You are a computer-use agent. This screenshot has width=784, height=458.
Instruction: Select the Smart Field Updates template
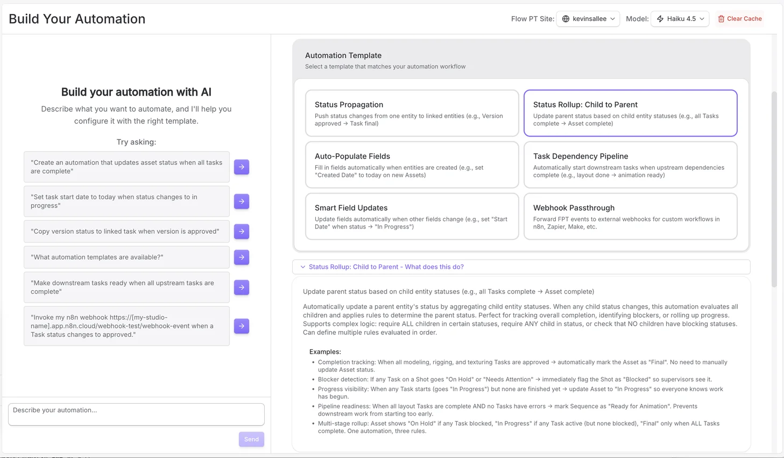coord(412,216)
